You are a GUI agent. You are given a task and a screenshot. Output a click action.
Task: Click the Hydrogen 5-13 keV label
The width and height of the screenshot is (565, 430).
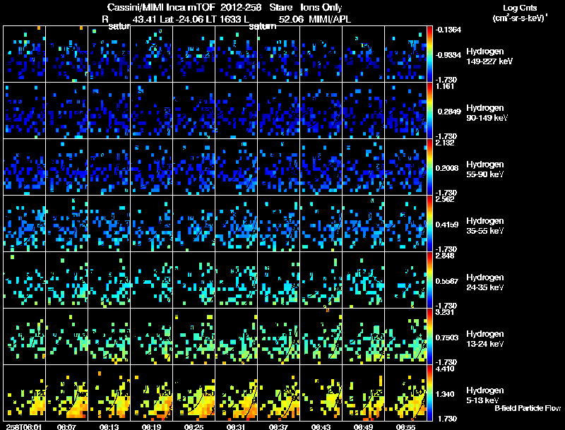(x=485, y=395)
